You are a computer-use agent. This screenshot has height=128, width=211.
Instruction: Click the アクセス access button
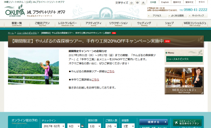(x=157, y=15)
